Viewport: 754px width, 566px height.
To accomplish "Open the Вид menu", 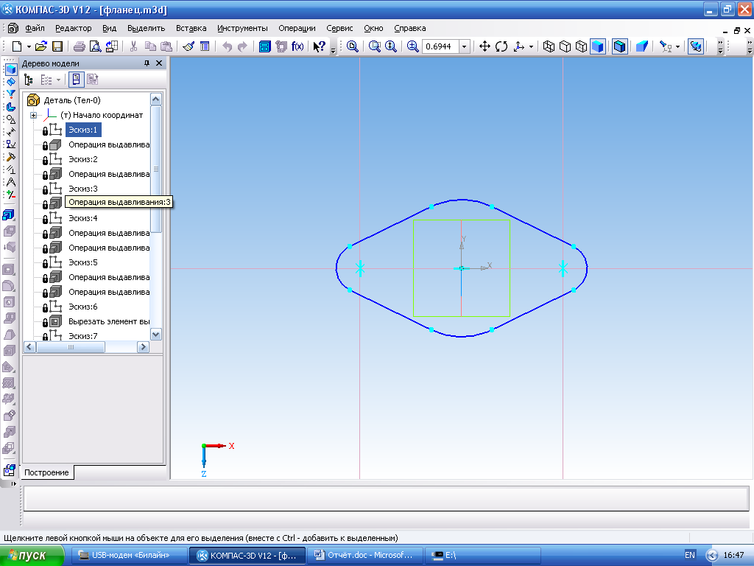I will pos(109,29).
